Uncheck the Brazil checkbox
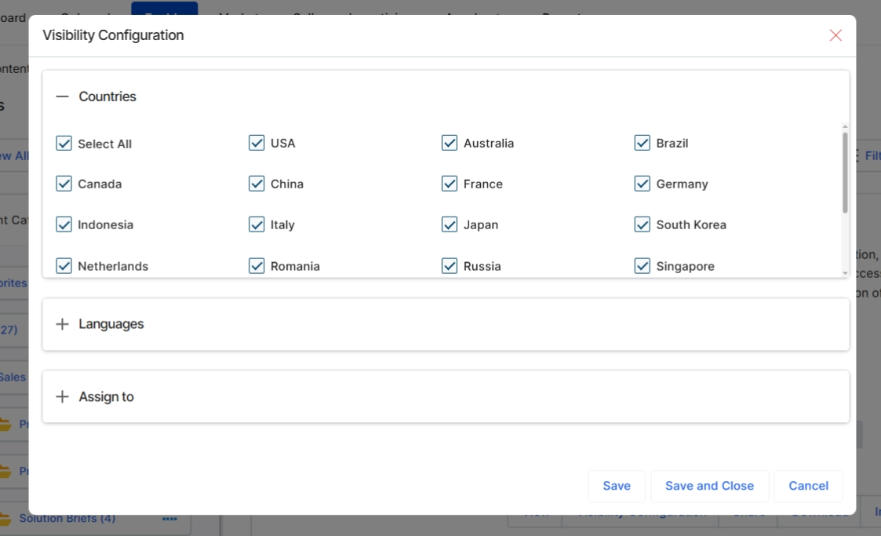 [x=643, y=143]
